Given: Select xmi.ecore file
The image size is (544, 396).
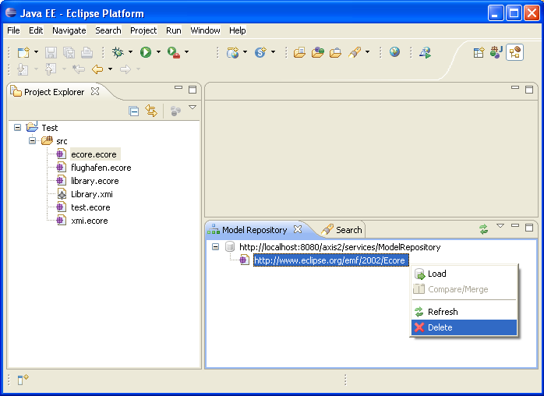Looking at the screenshot, I should click(89, 221).
